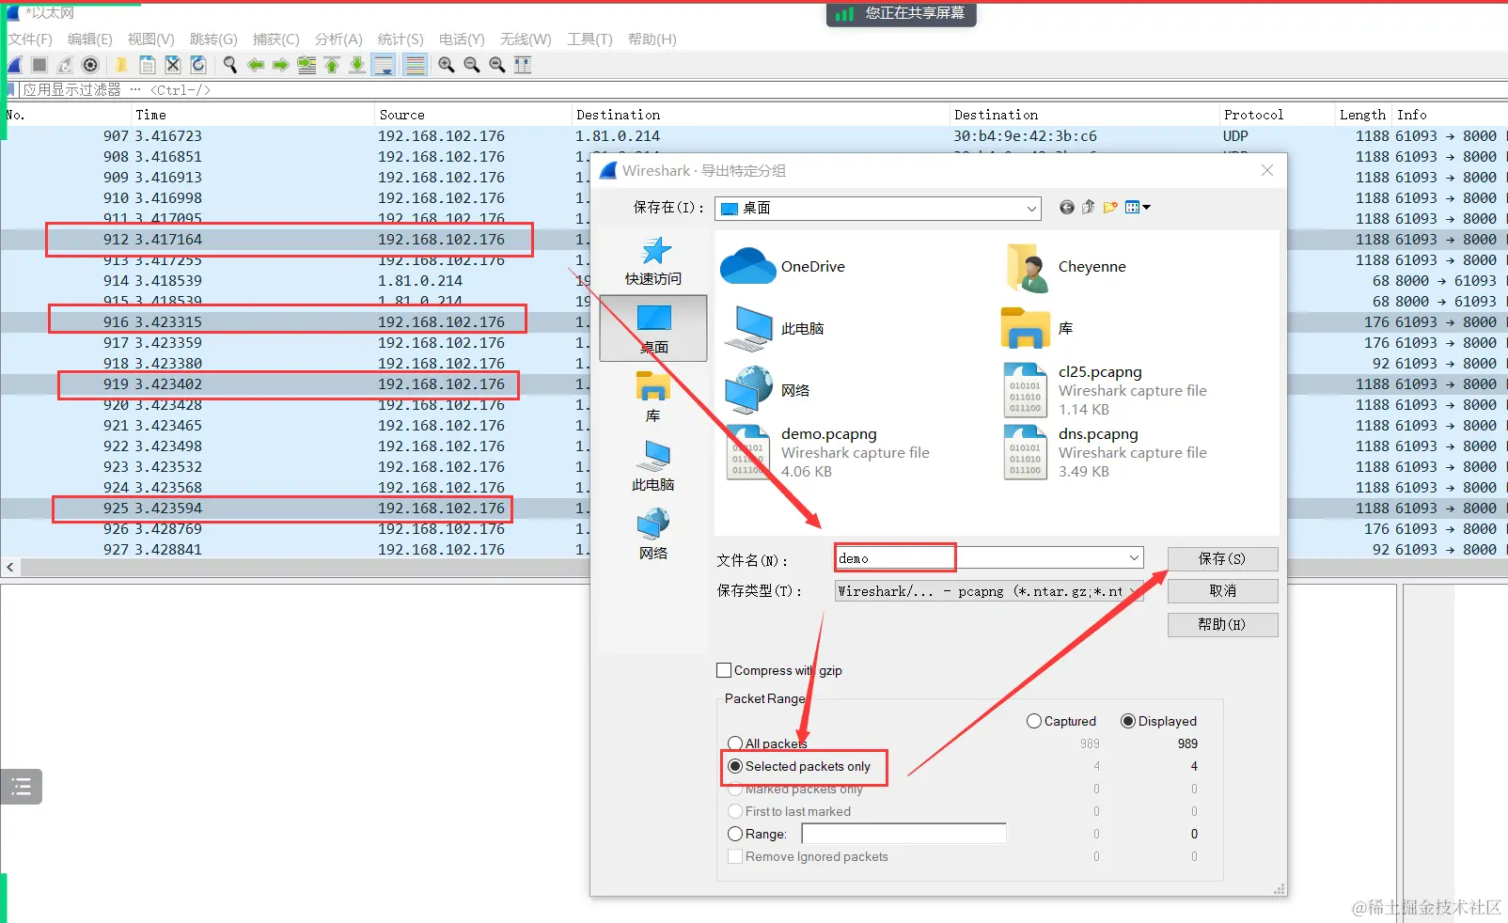Click the 帮助(H) help button
Viewport: 1508px width, 923px height.
1222,625
